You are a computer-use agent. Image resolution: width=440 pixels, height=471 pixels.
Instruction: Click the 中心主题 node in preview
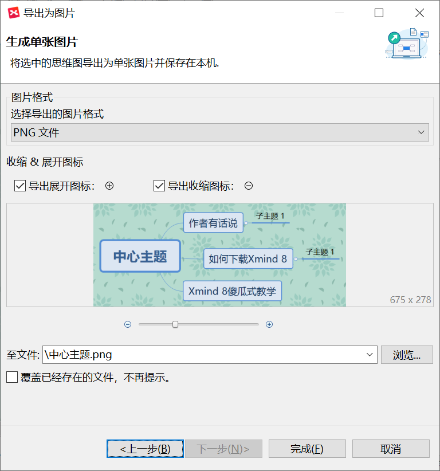(140, 256)
